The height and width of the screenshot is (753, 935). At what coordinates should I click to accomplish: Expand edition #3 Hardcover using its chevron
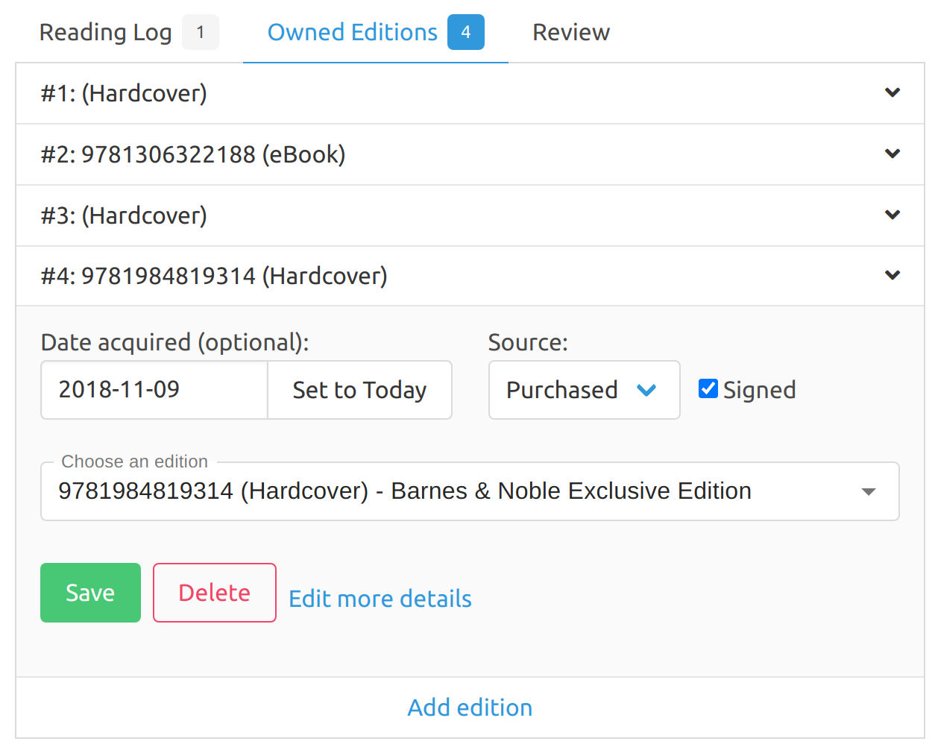(892, 215)
